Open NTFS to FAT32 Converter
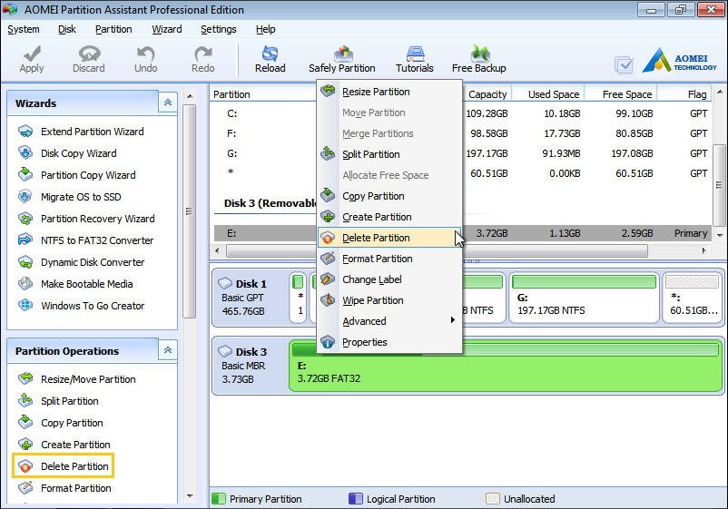Screen dimensions: 728x509 pos(85,240)
